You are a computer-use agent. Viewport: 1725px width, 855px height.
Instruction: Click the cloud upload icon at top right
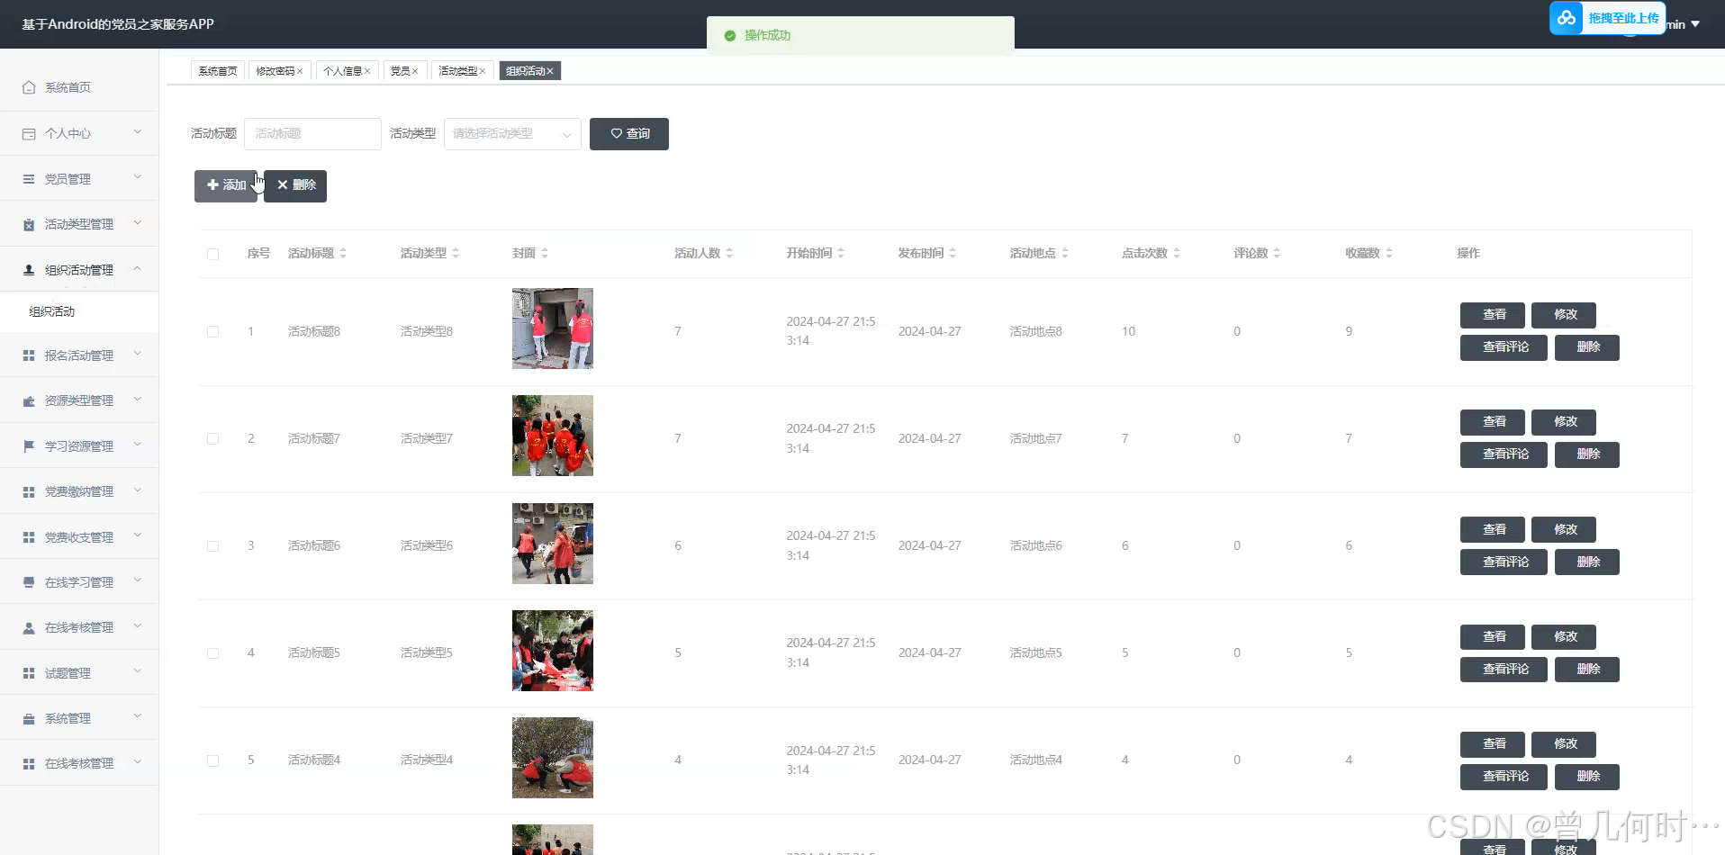[1567, 18]
